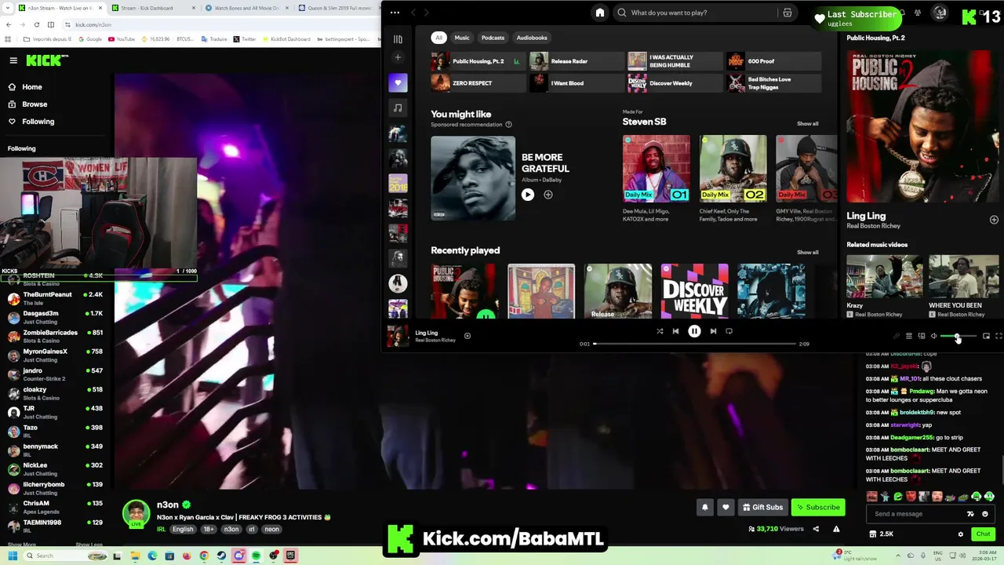This screenshot has width=1004, height=565.
Task: Toggle n3on stream notifications with the bell icon
Action: pyautogui.click(x=704, y=507)
